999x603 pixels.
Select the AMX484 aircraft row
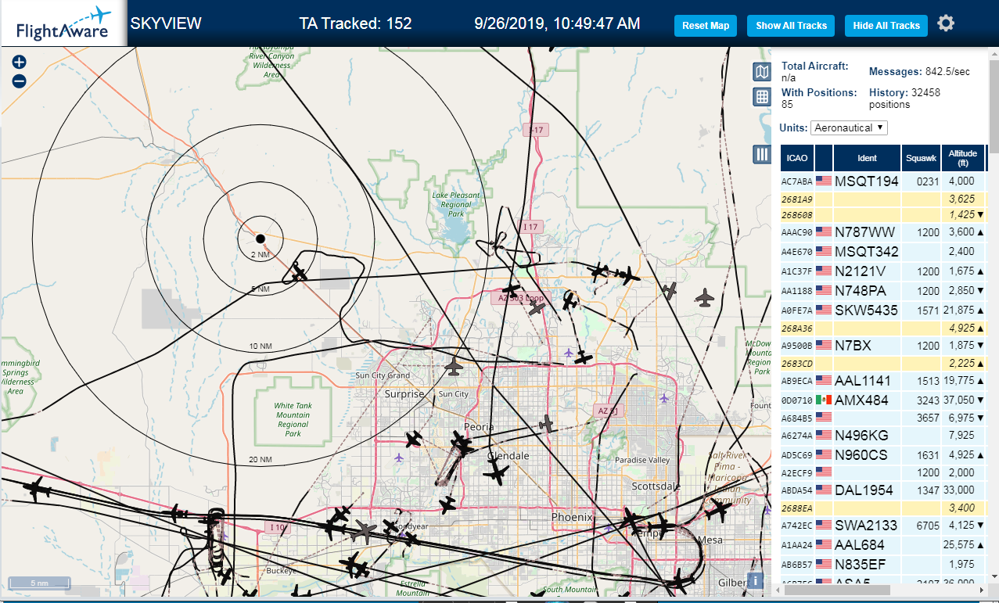pyautogui.click(x=884, y=400)
